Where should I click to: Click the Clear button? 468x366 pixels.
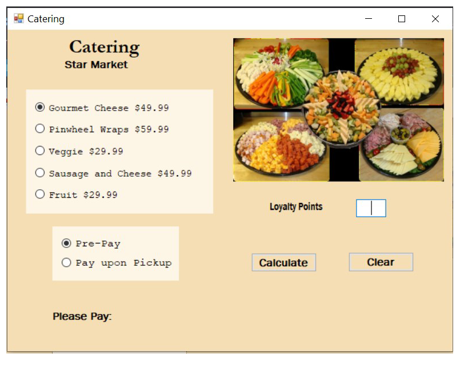tap(381, 262)
